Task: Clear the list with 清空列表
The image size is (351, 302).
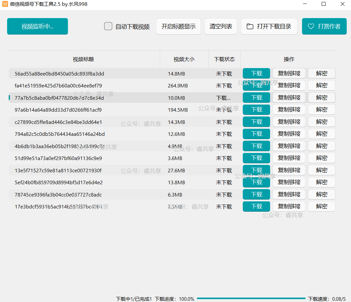Action: [x=221, y=26]
